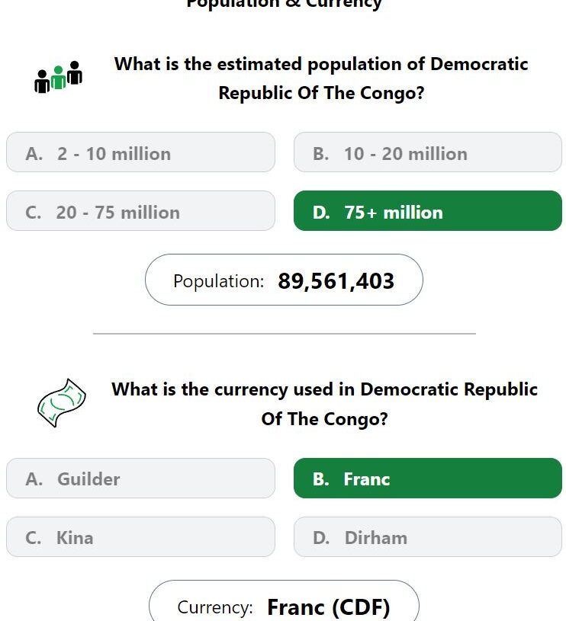Viewport: 566px width, 621px height.
Task: Choose currency answer D. Dirham
Action: click(428, 536)
